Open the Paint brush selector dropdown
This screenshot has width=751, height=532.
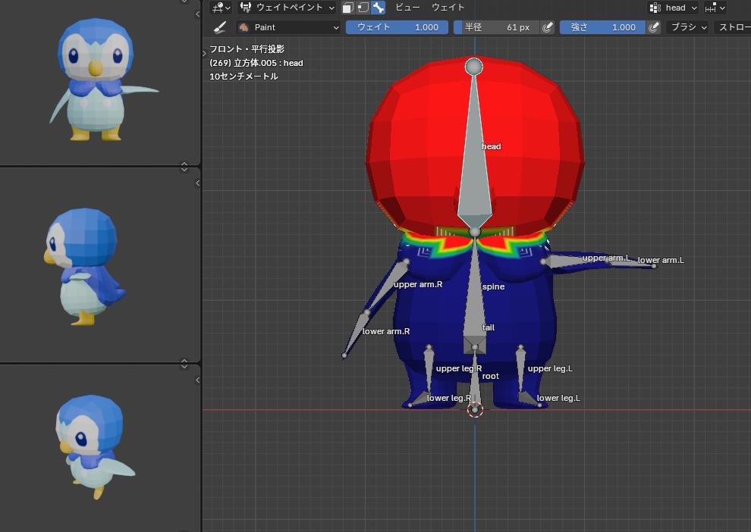[288, 27]
